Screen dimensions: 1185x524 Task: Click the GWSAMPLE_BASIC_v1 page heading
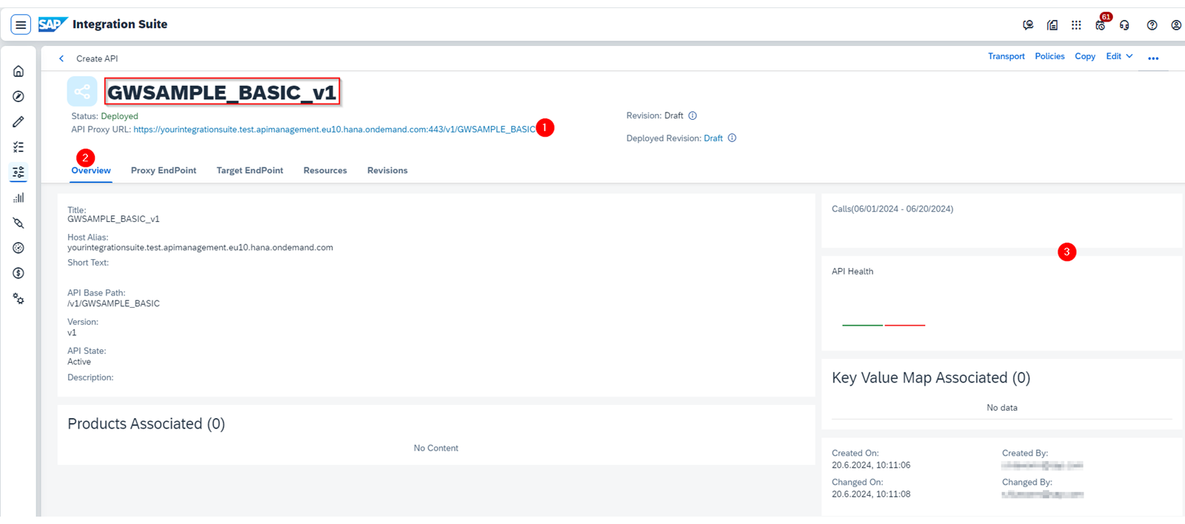click(221, 92)
